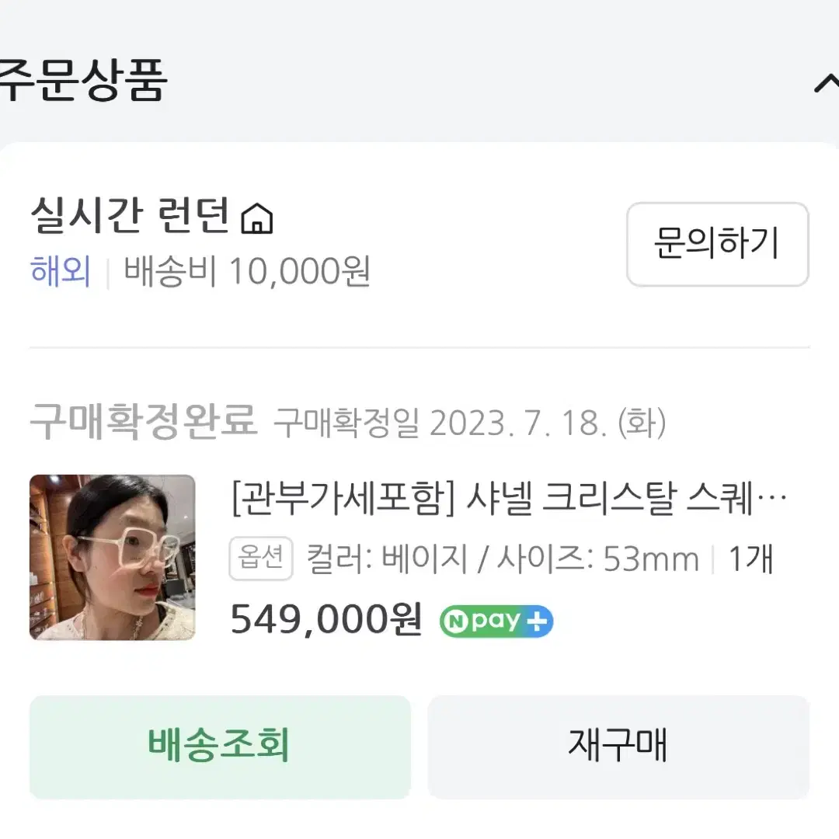
Task: Open the 샤넬 크리스탈 product title
Action: click(x=509, y=499)
